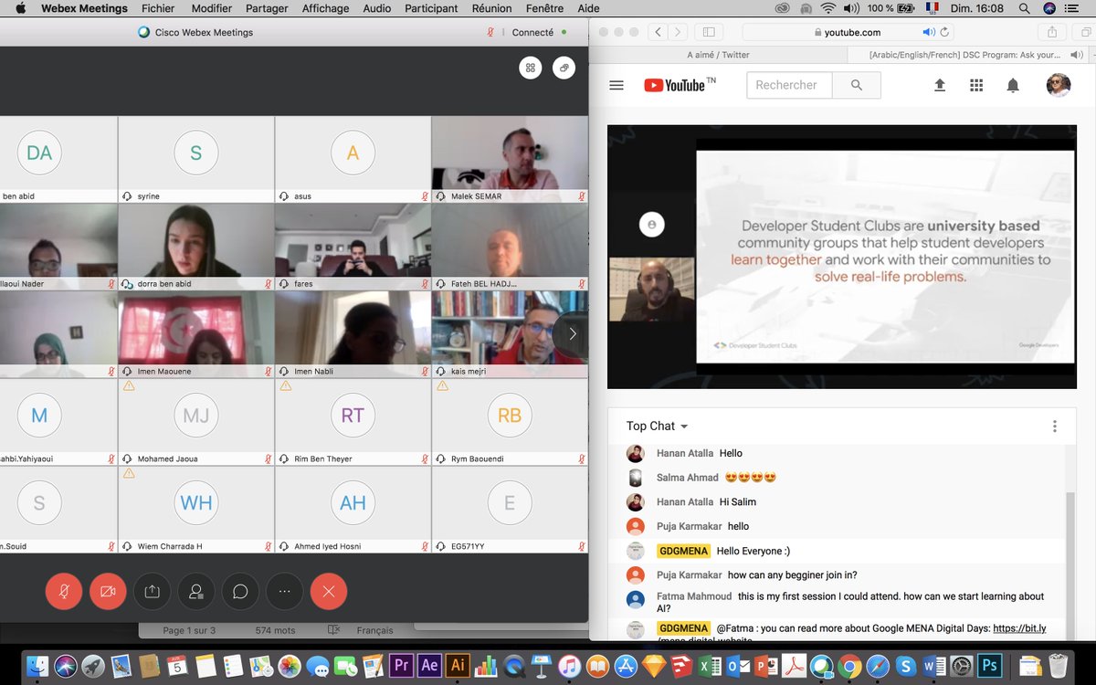The width and height of the screenshot is (1096, 685).
Task: Reload page in Safari
Action: [x=945, y=32]
